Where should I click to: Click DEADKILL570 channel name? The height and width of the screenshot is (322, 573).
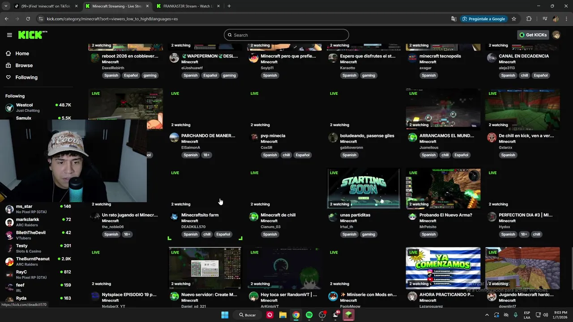click(x=193, y=227)
